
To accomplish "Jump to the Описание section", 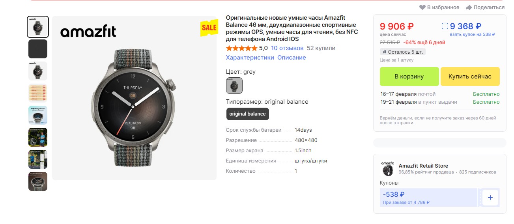I will pyautogui.click(x=292, y=58).
